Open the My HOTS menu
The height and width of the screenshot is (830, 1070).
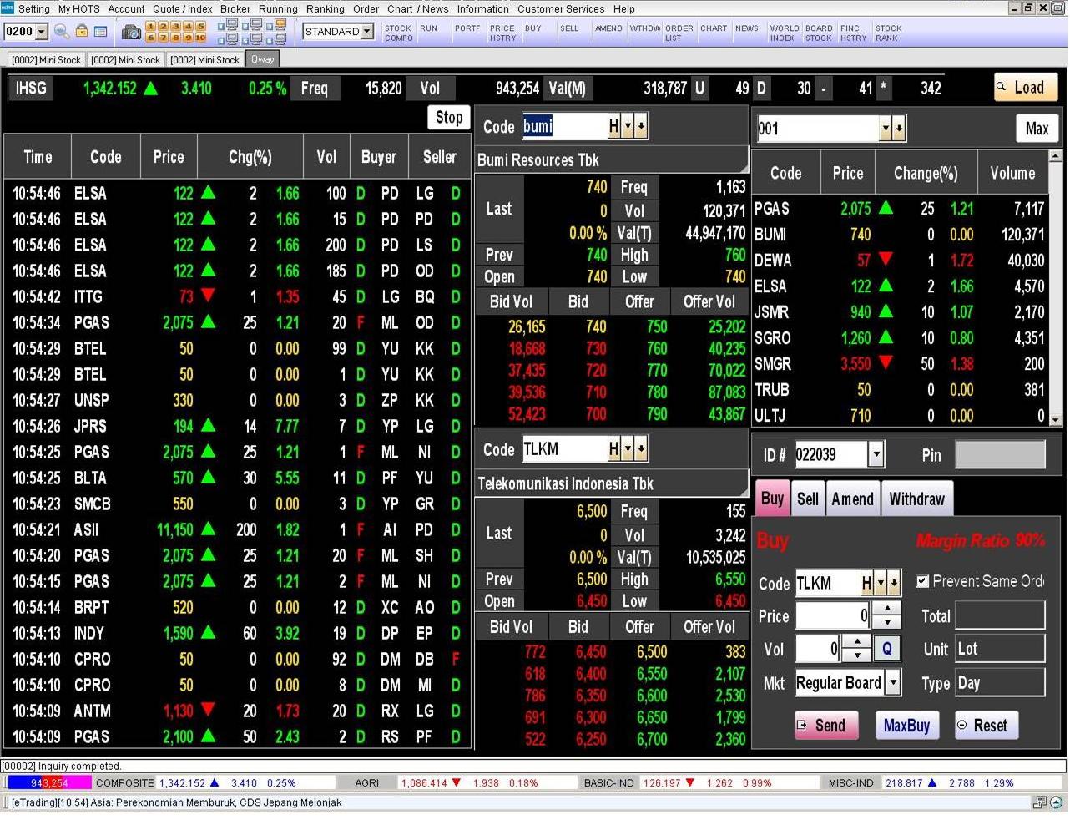(78, 8)
